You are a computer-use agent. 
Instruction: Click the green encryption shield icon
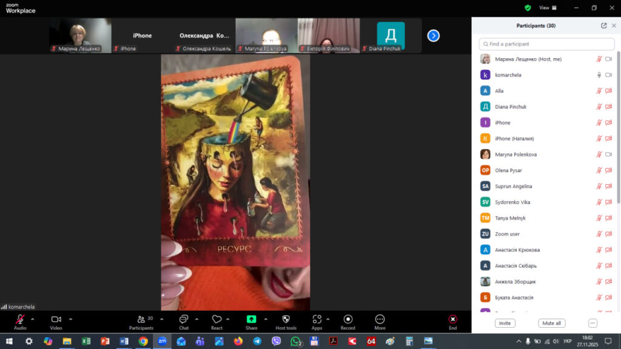528,8
